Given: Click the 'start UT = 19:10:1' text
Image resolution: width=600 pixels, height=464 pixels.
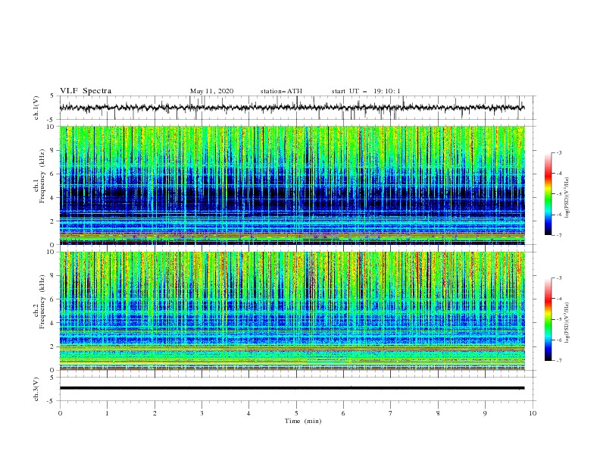Looking at the screenshot, I should (x=366, y=91).
